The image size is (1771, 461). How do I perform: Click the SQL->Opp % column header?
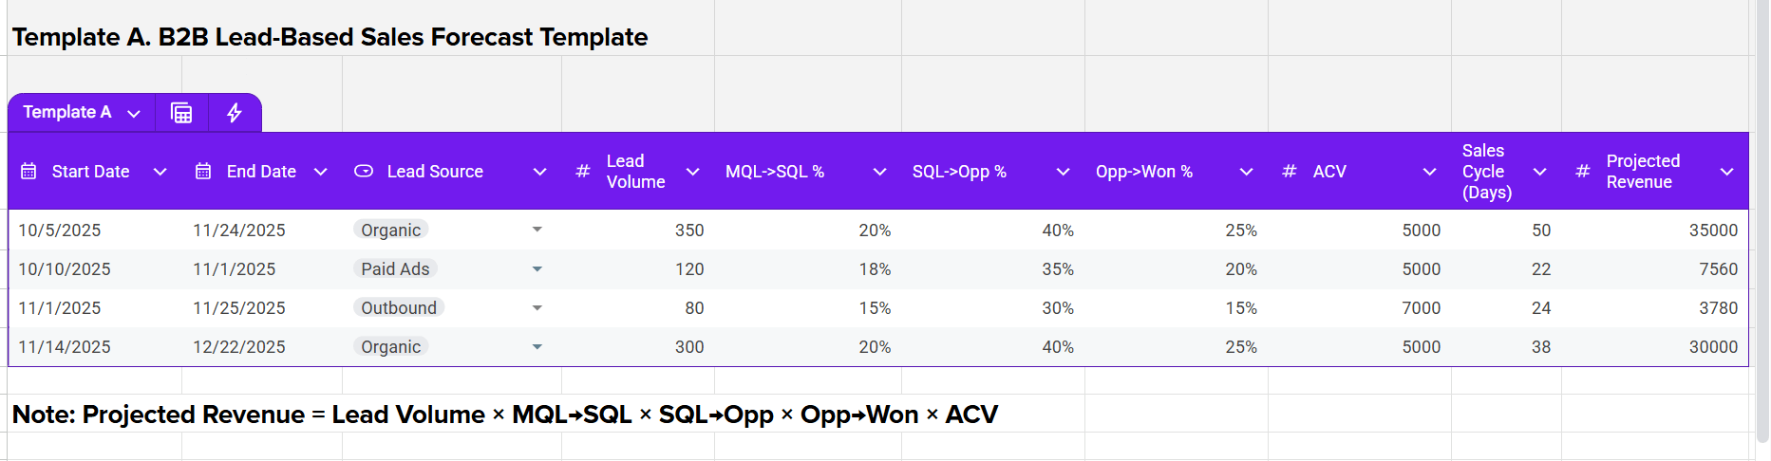(x=959, y=172)
